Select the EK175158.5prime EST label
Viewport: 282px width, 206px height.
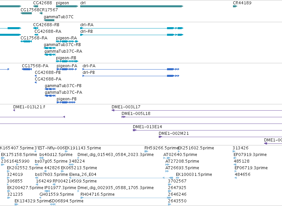(19, 155)
